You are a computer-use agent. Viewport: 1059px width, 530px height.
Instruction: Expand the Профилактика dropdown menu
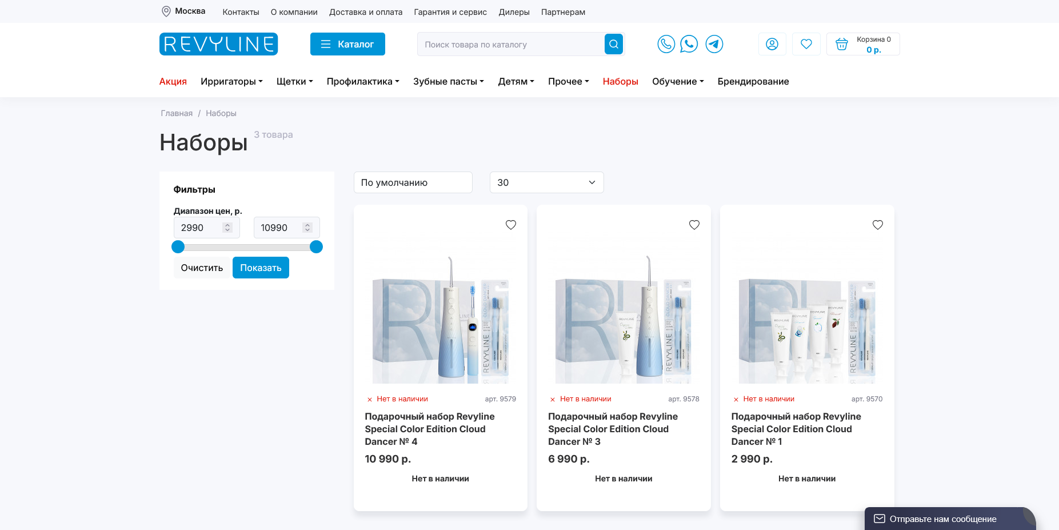(363, 81)
